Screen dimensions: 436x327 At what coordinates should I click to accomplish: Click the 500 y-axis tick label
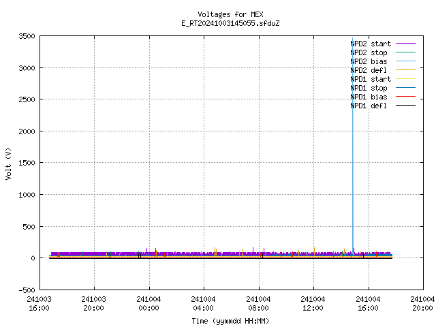(29, 227)
